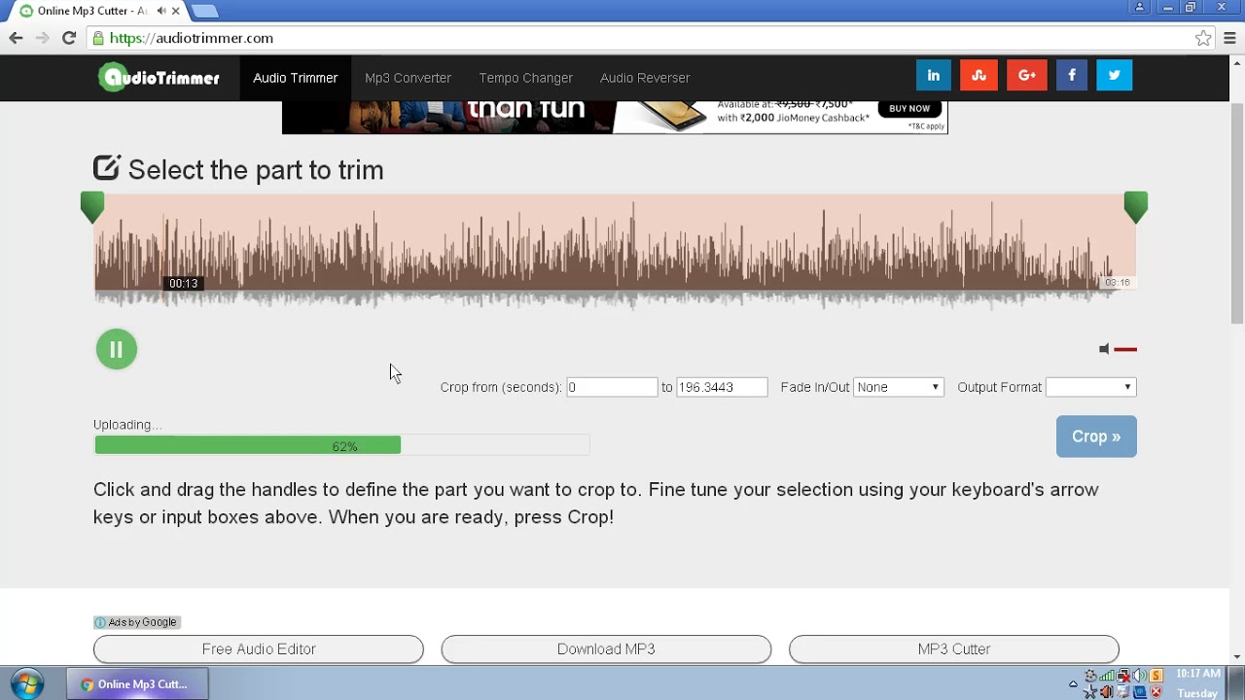The height and width of the screenshot is (700, 1245).
Task: Open the Fade In/Out dropdown
Action: (898, 387)
